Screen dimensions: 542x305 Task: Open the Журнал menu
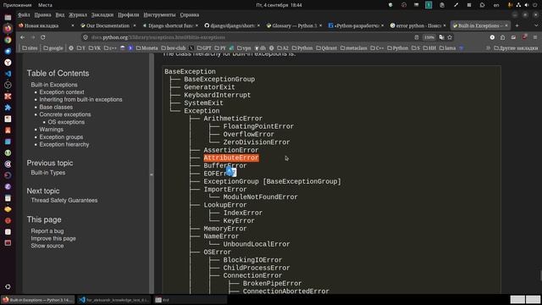click(78, 15)
